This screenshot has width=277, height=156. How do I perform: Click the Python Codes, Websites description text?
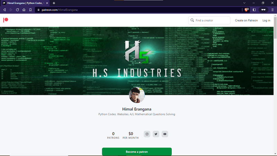click(137, 114)
